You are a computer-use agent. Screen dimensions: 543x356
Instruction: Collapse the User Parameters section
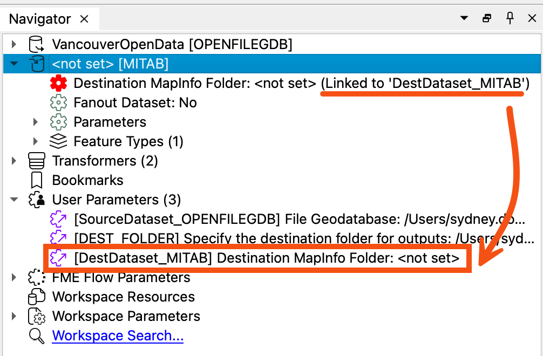coord(14,200)
